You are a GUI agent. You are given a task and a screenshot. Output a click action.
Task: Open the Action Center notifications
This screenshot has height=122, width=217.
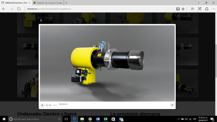click(212, 119)
